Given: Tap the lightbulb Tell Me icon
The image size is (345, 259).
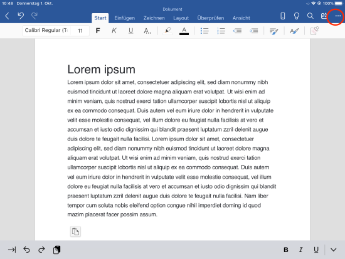Looking at the screenshot, I should (x=297, y=16).
